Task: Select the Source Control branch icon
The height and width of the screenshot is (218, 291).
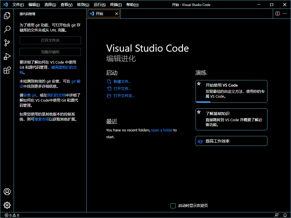Action: click(7, 43)
